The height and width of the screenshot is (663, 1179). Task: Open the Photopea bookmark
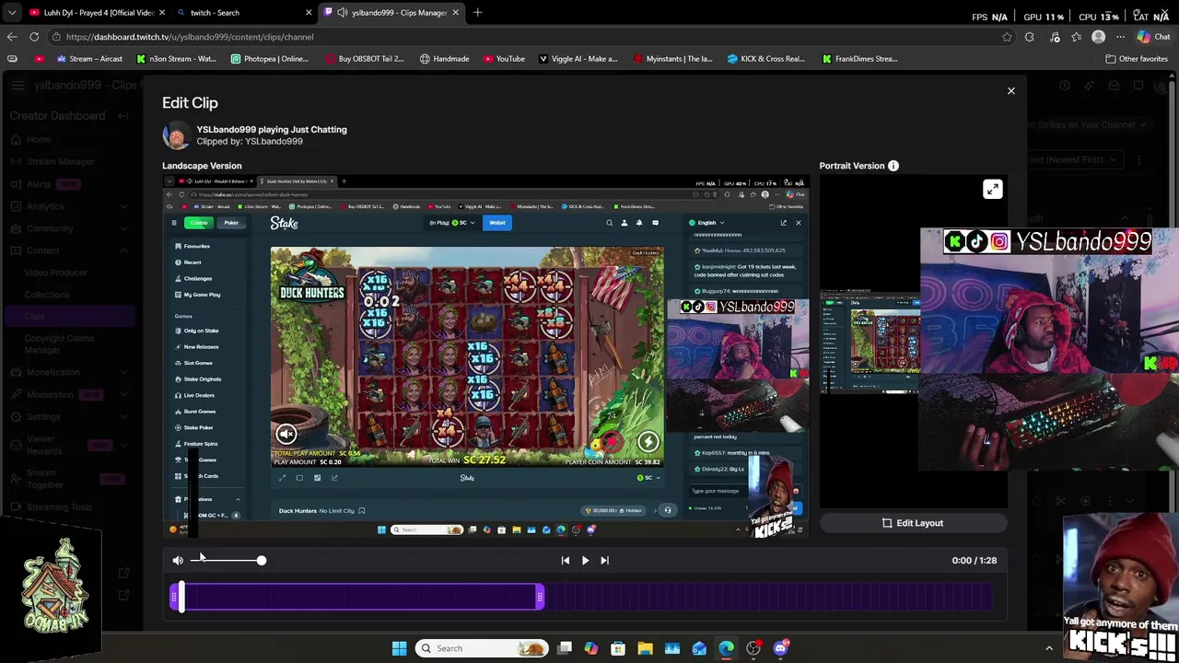click(x=270, y=58)
